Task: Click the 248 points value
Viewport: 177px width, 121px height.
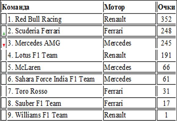Action: pos(166,31)
